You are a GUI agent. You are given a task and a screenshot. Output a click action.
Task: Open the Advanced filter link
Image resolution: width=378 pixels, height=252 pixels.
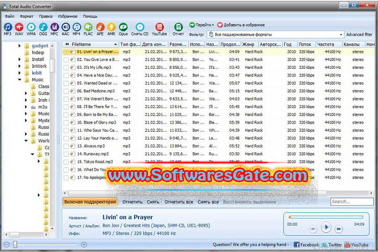[359, 35]
